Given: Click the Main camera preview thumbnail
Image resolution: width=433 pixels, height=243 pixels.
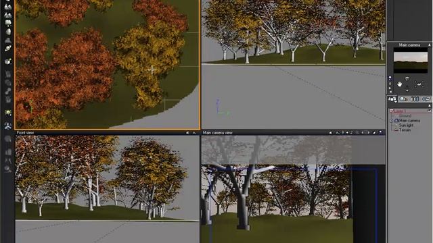Looking at the screenshot, I should coord(411,60).
